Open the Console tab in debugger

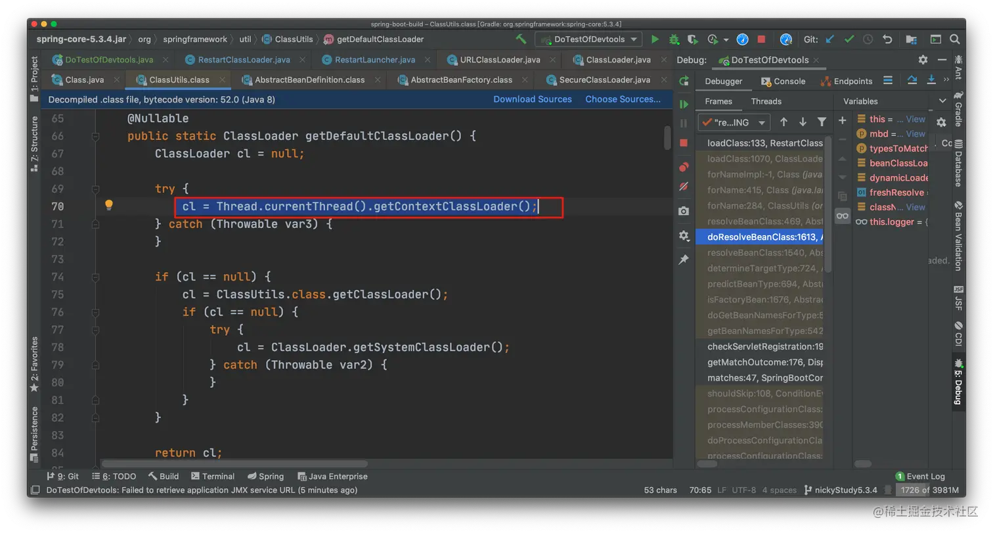[x=783, y=81]
